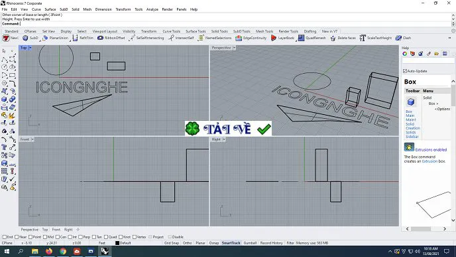The height and width of the screenshot is (257, 456).
Task: Click Record History in status bar
Action: pos(271,243)
